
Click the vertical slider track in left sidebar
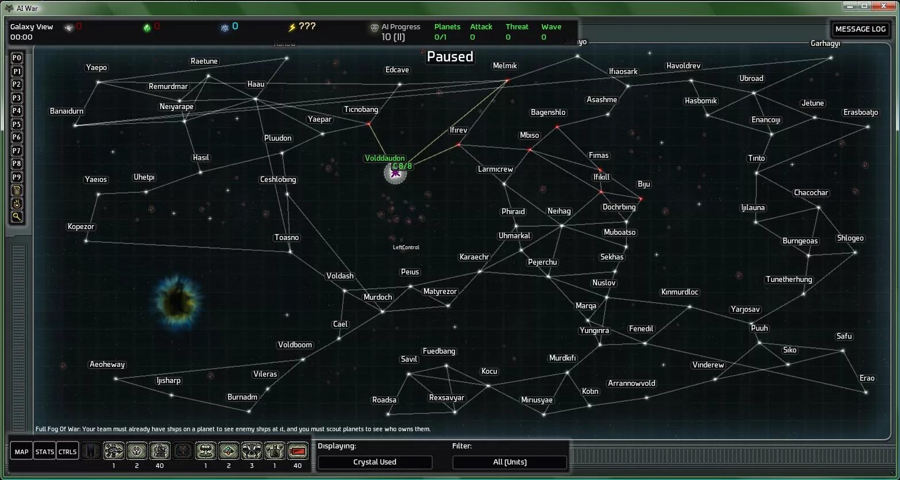coord(19,338)
